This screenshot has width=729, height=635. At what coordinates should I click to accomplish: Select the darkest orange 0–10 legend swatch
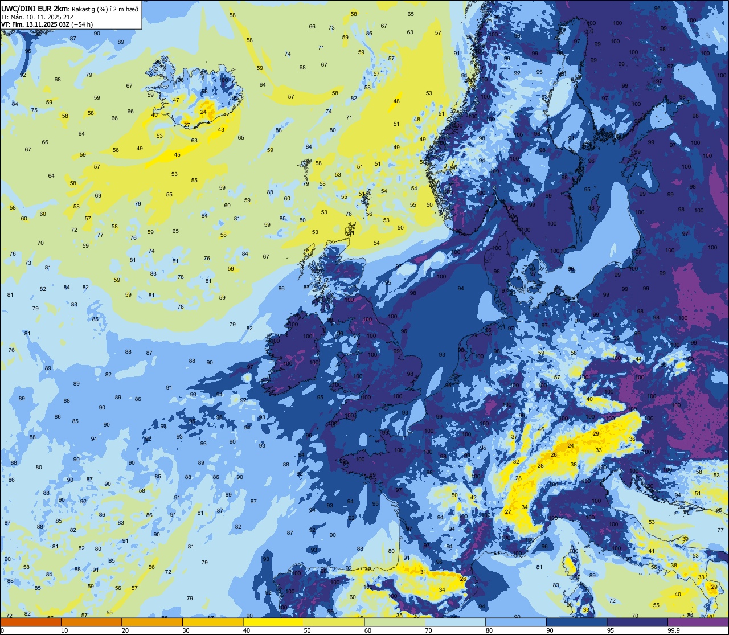point(31,622)
